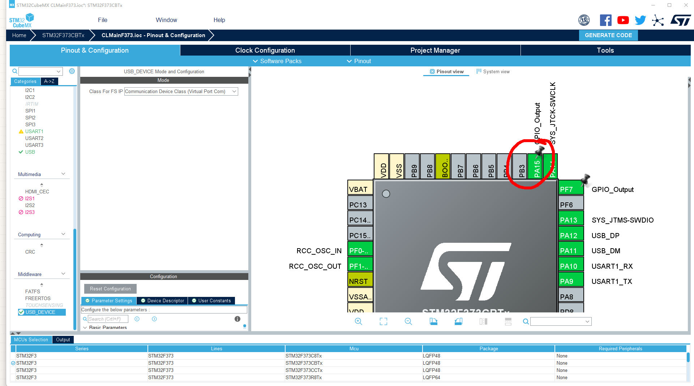Screen dimensions: 694x386
Task: Open the ST YouTube icon
Action: [x=623, y=20]
